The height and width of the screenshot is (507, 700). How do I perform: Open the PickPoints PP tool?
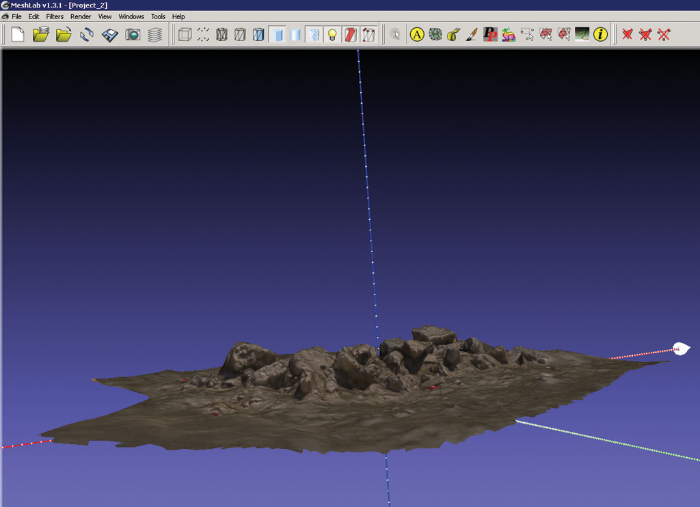pyautogui.click(x=489, y=34)
